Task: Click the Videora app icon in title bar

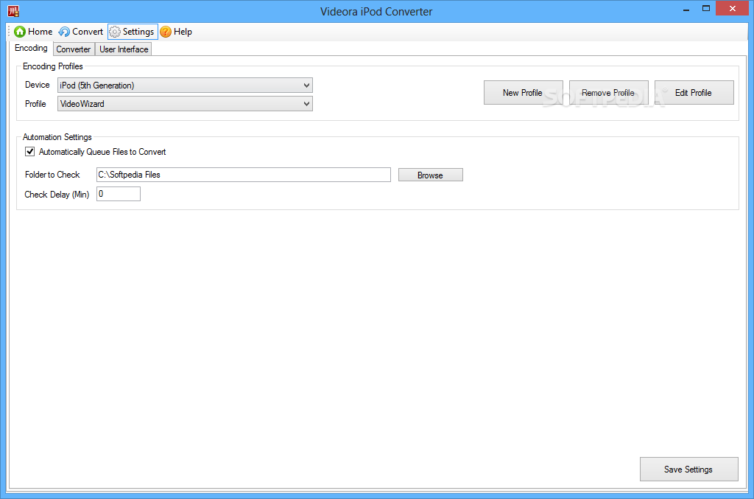Action: 13,10
